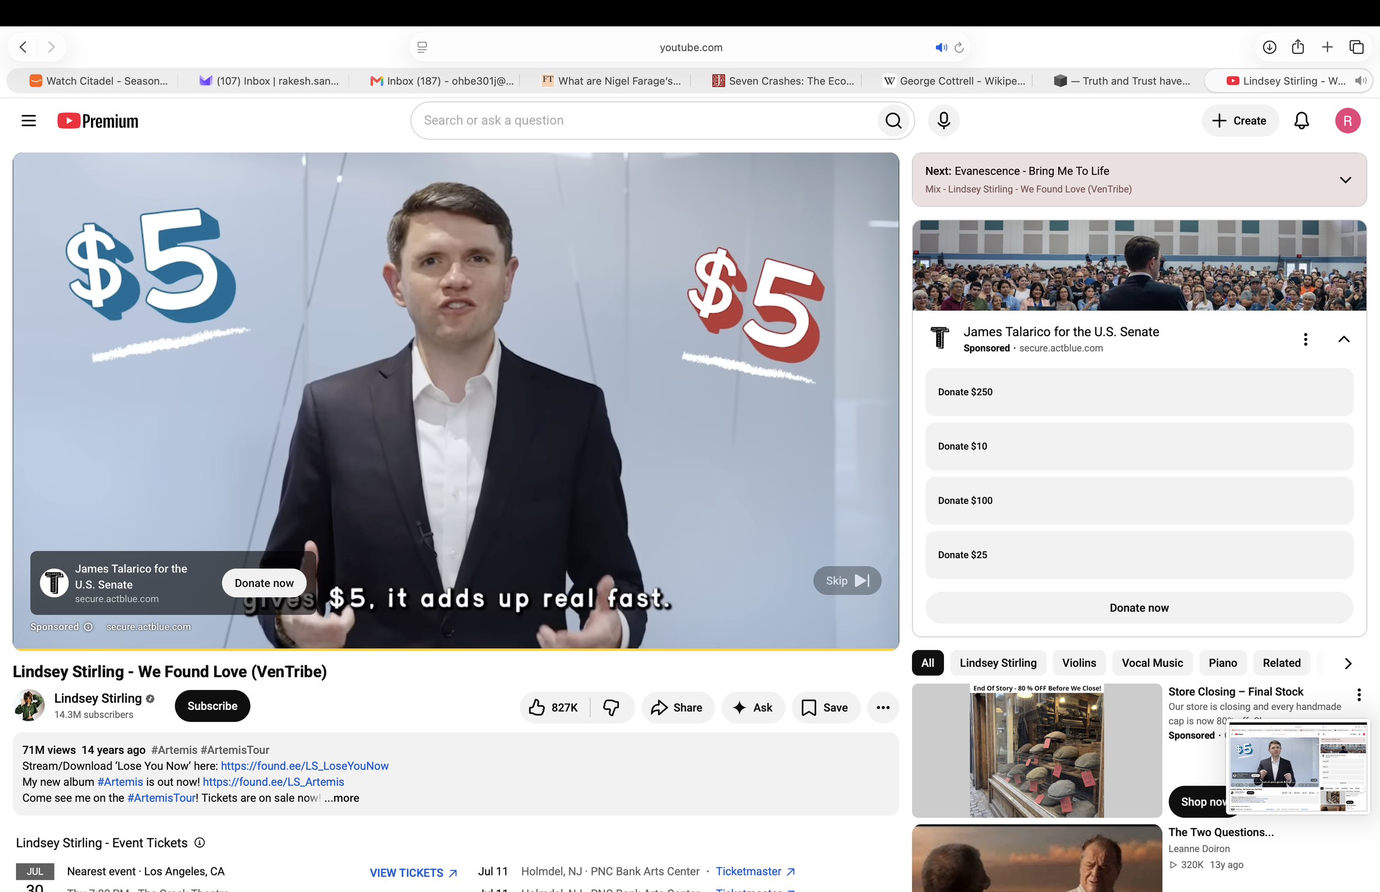Select the Vocal Music filter chip
Viewport: 1380px width, 892px height.
pos(1152,663)
